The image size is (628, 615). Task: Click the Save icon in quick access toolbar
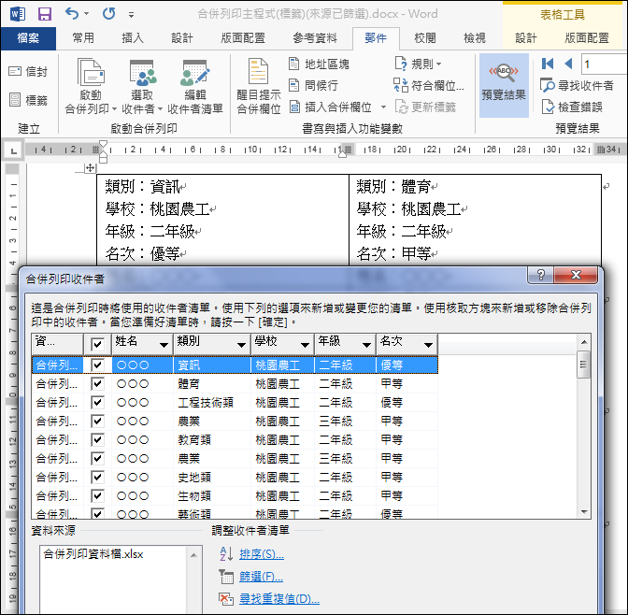click(x=45, y=14)
